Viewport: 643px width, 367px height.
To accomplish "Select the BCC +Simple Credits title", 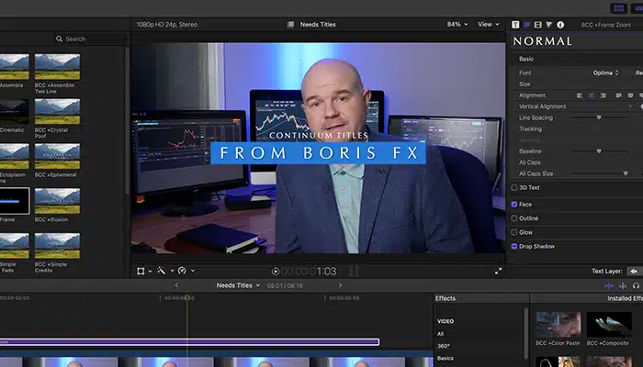I will [x=57, y=252].
